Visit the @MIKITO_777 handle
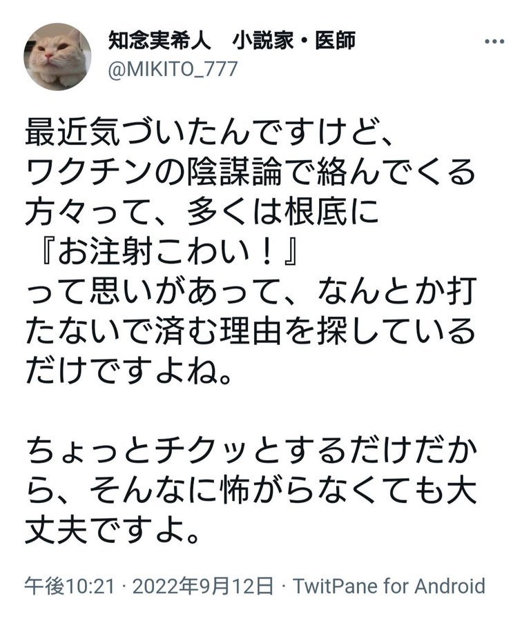The height and width of the screenshot is (621, 531). (x=173, y=70)
